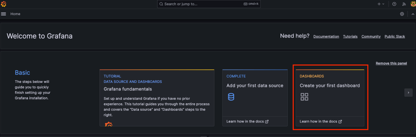The image size is (416, 137).
Task: Open the user profile avatar
Action: click(x=413, y=4)
